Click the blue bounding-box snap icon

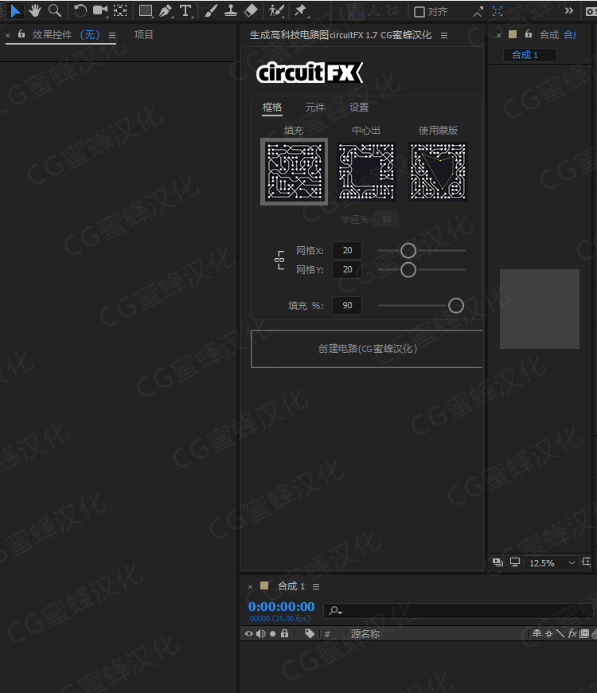(x=497, y=11)
